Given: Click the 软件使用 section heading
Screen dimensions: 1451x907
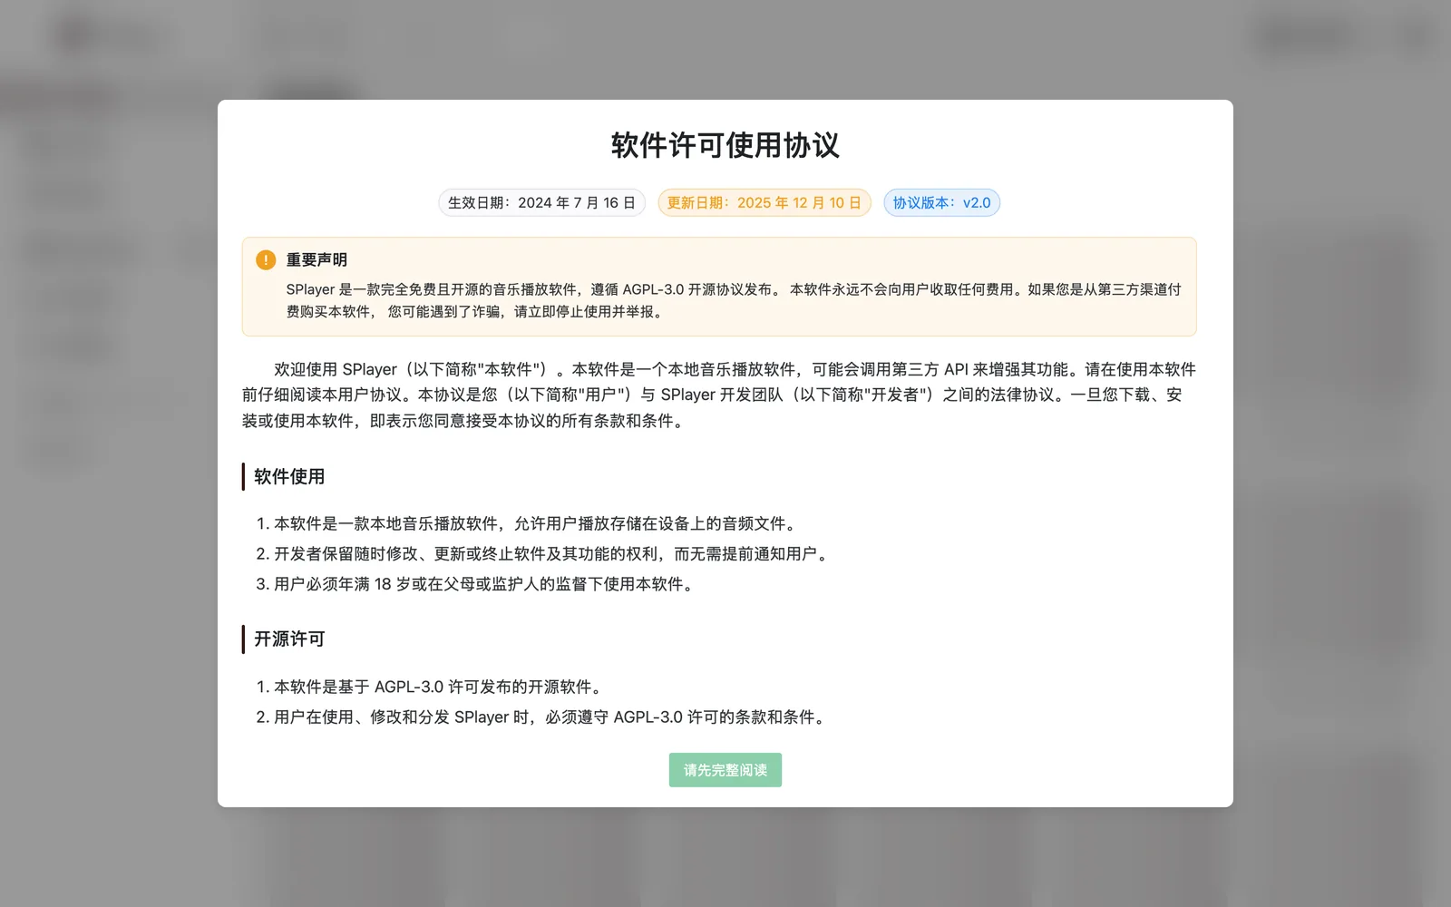Looking at the screenshot, I should (289, 476).
